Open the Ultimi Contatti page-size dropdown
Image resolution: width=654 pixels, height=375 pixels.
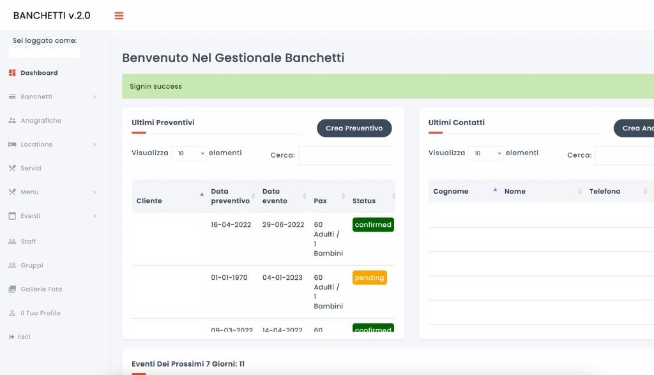pos(485,153)
